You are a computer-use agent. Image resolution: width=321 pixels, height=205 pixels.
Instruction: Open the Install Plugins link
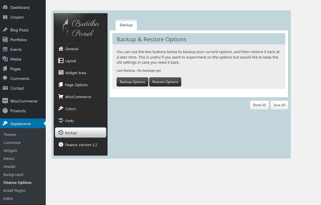[x=15, y=190]
